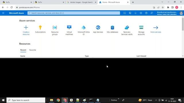
Task: Select the Home - Microsoft Azure browser tab
Action: pyautogui.click(x=114, y=2)
